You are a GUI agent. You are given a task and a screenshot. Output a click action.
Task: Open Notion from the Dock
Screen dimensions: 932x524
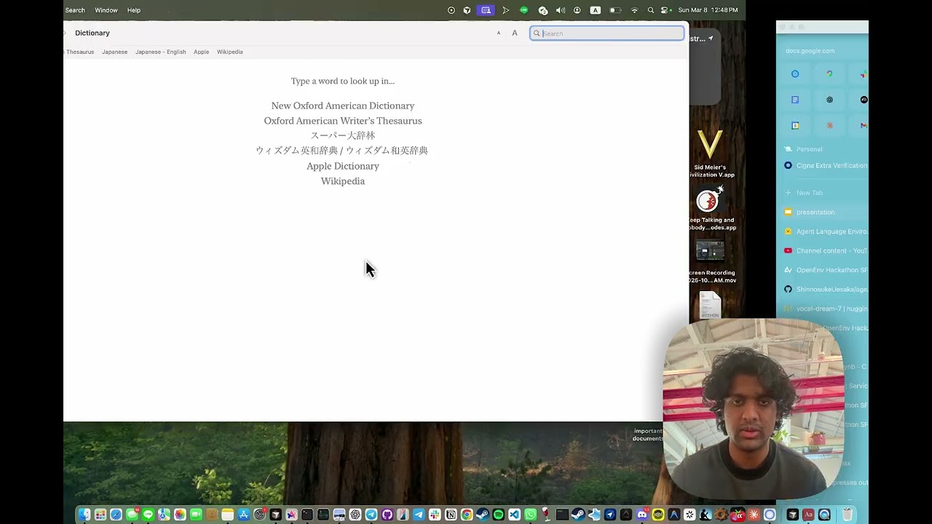(451, 515)
